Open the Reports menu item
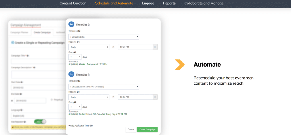Viewport: 291px width, 135px height. pos(169,3)
